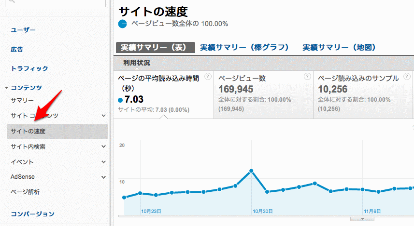
Task: Select イベント in the sidebar
Action: pos(22,162)
